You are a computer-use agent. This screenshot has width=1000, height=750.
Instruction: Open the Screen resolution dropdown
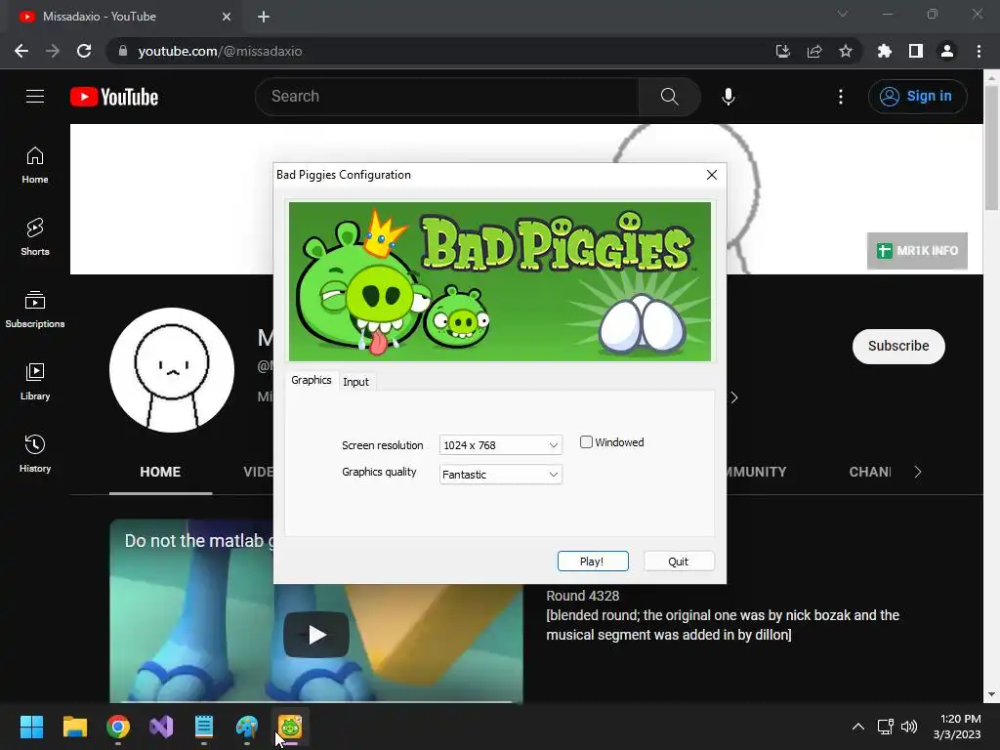pos(500,445)
